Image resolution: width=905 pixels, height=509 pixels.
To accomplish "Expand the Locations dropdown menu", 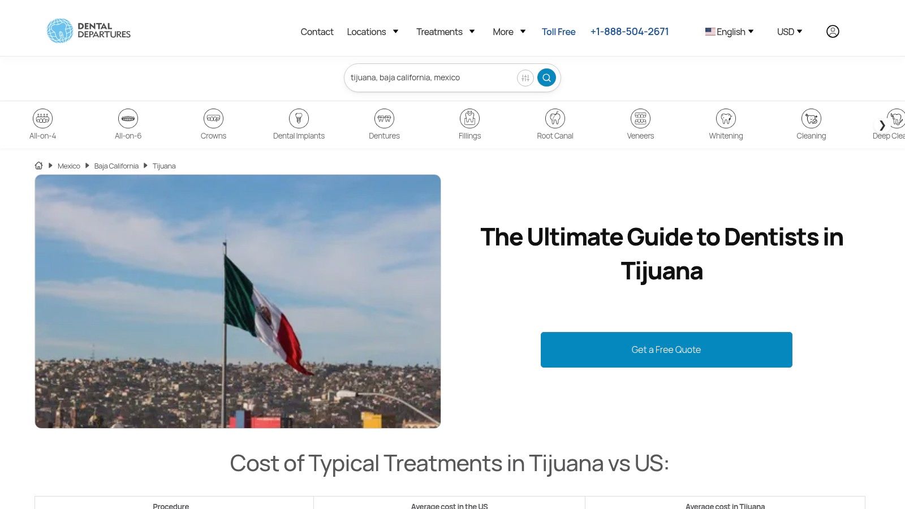I will tap(373, 32).
